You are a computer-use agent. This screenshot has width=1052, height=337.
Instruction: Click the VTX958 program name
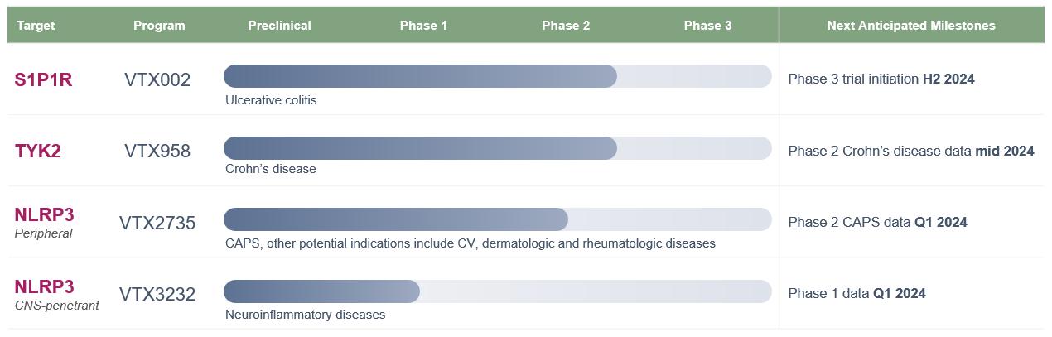click(x=157, y=152)
